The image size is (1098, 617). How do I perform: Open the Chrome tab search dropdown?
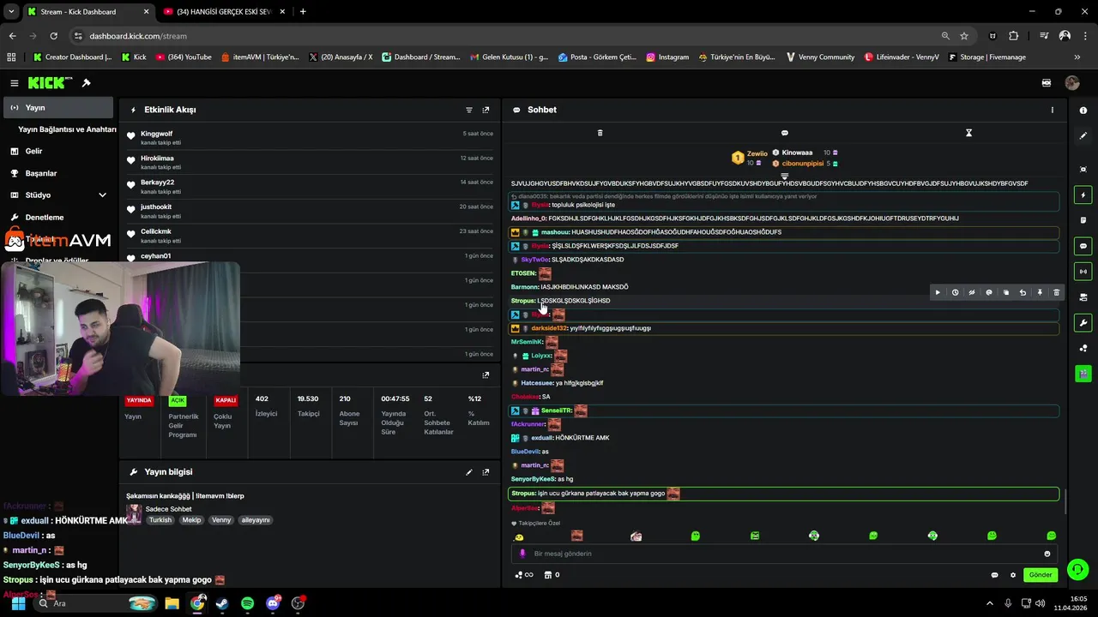pos(10,11)
